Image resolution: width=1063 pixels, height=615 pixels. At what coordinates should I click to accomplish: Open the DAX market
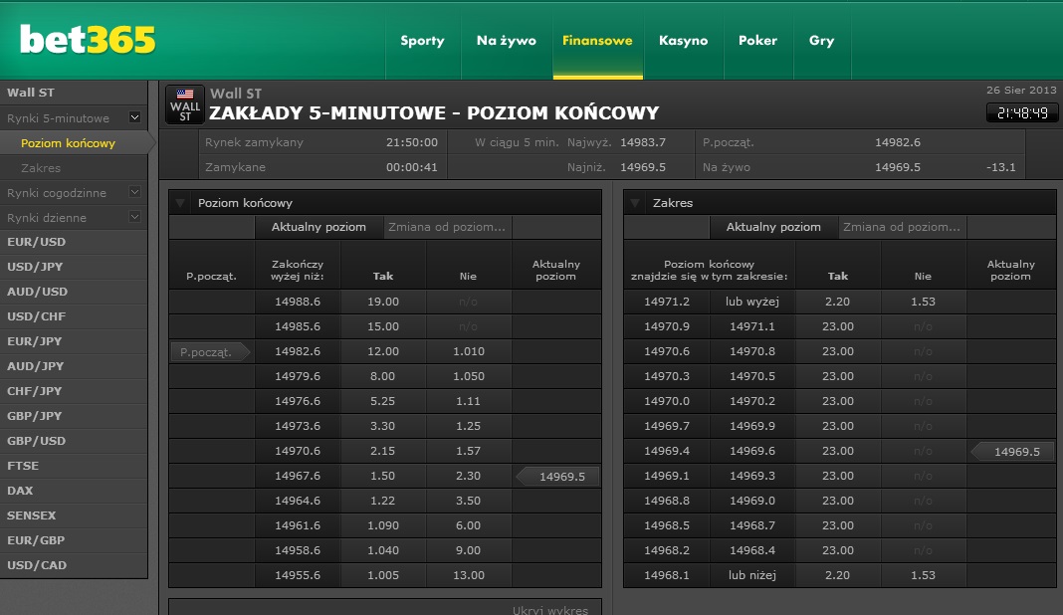click(x=74, y=491)
